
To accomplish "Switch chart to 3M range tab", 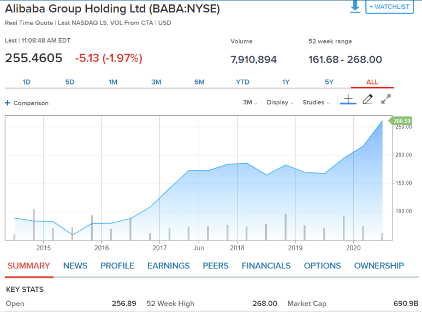I will point(156,82).
